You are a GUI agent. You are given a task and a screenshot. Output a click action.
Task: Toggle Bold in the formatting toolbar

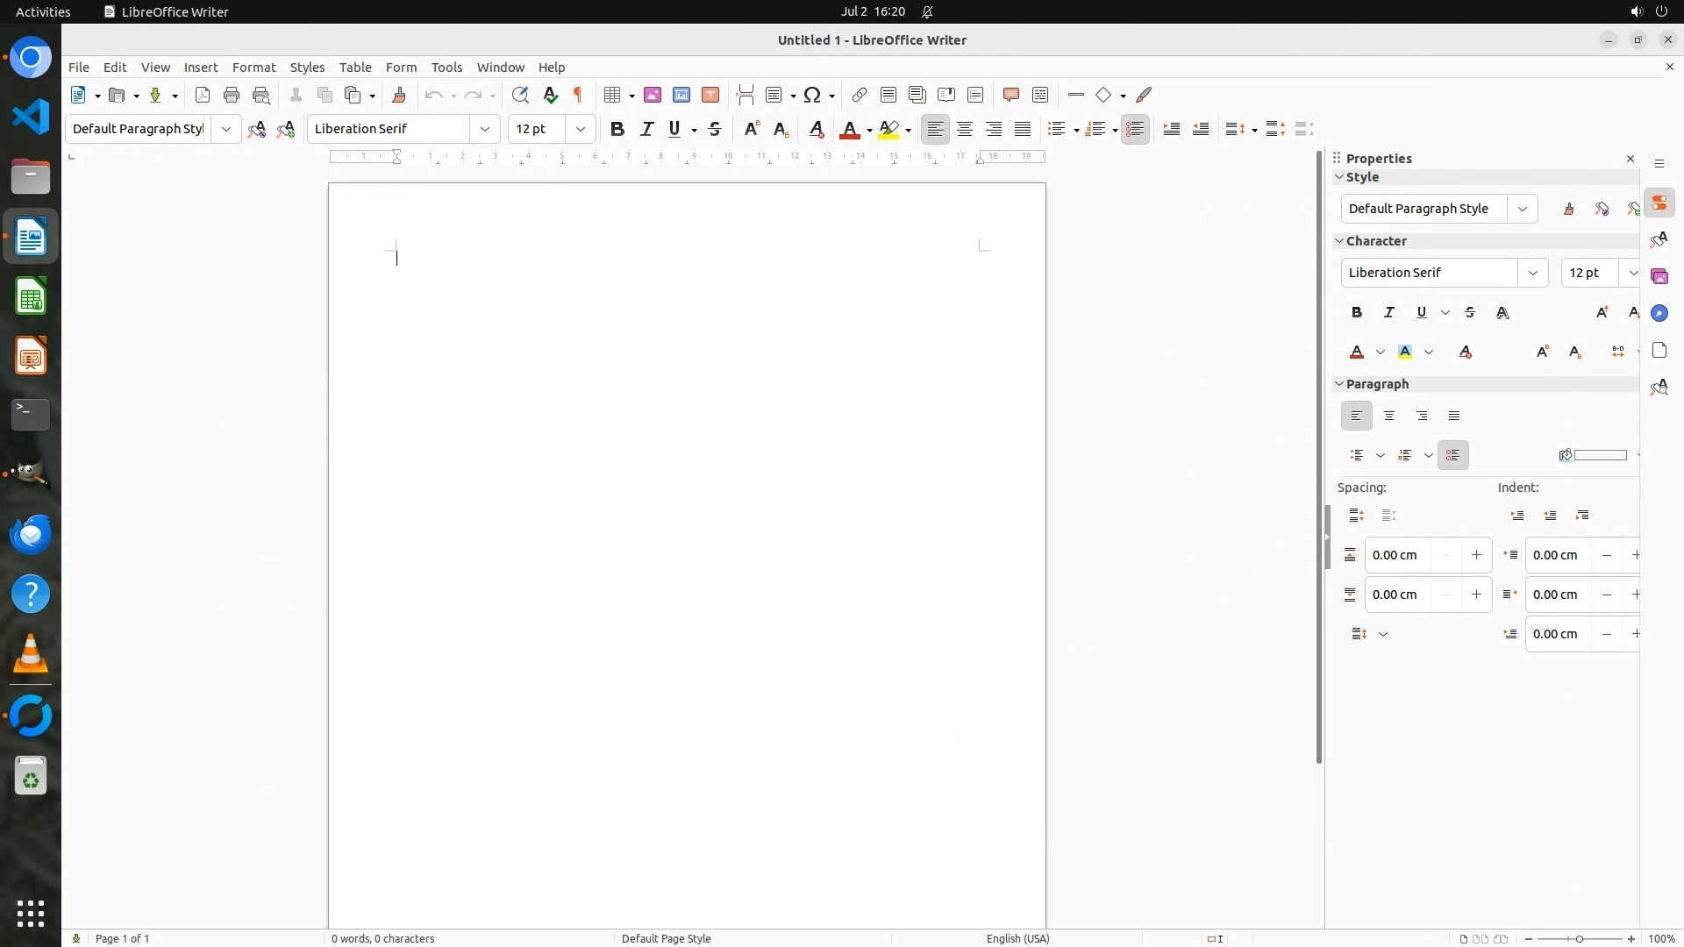(617, 129)
